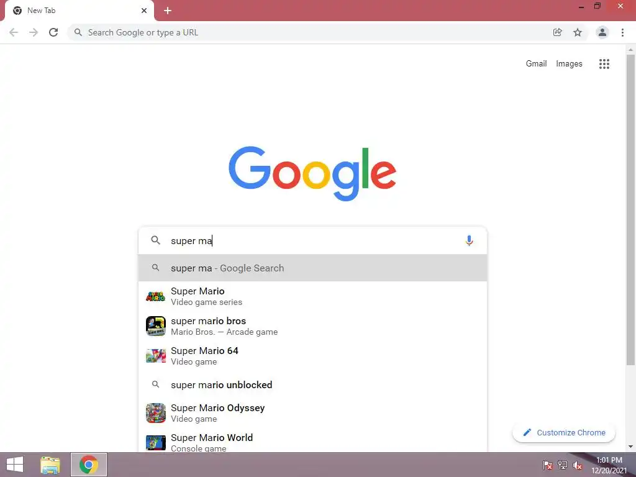Click the forward navigation arrow

tap(34, 32)
